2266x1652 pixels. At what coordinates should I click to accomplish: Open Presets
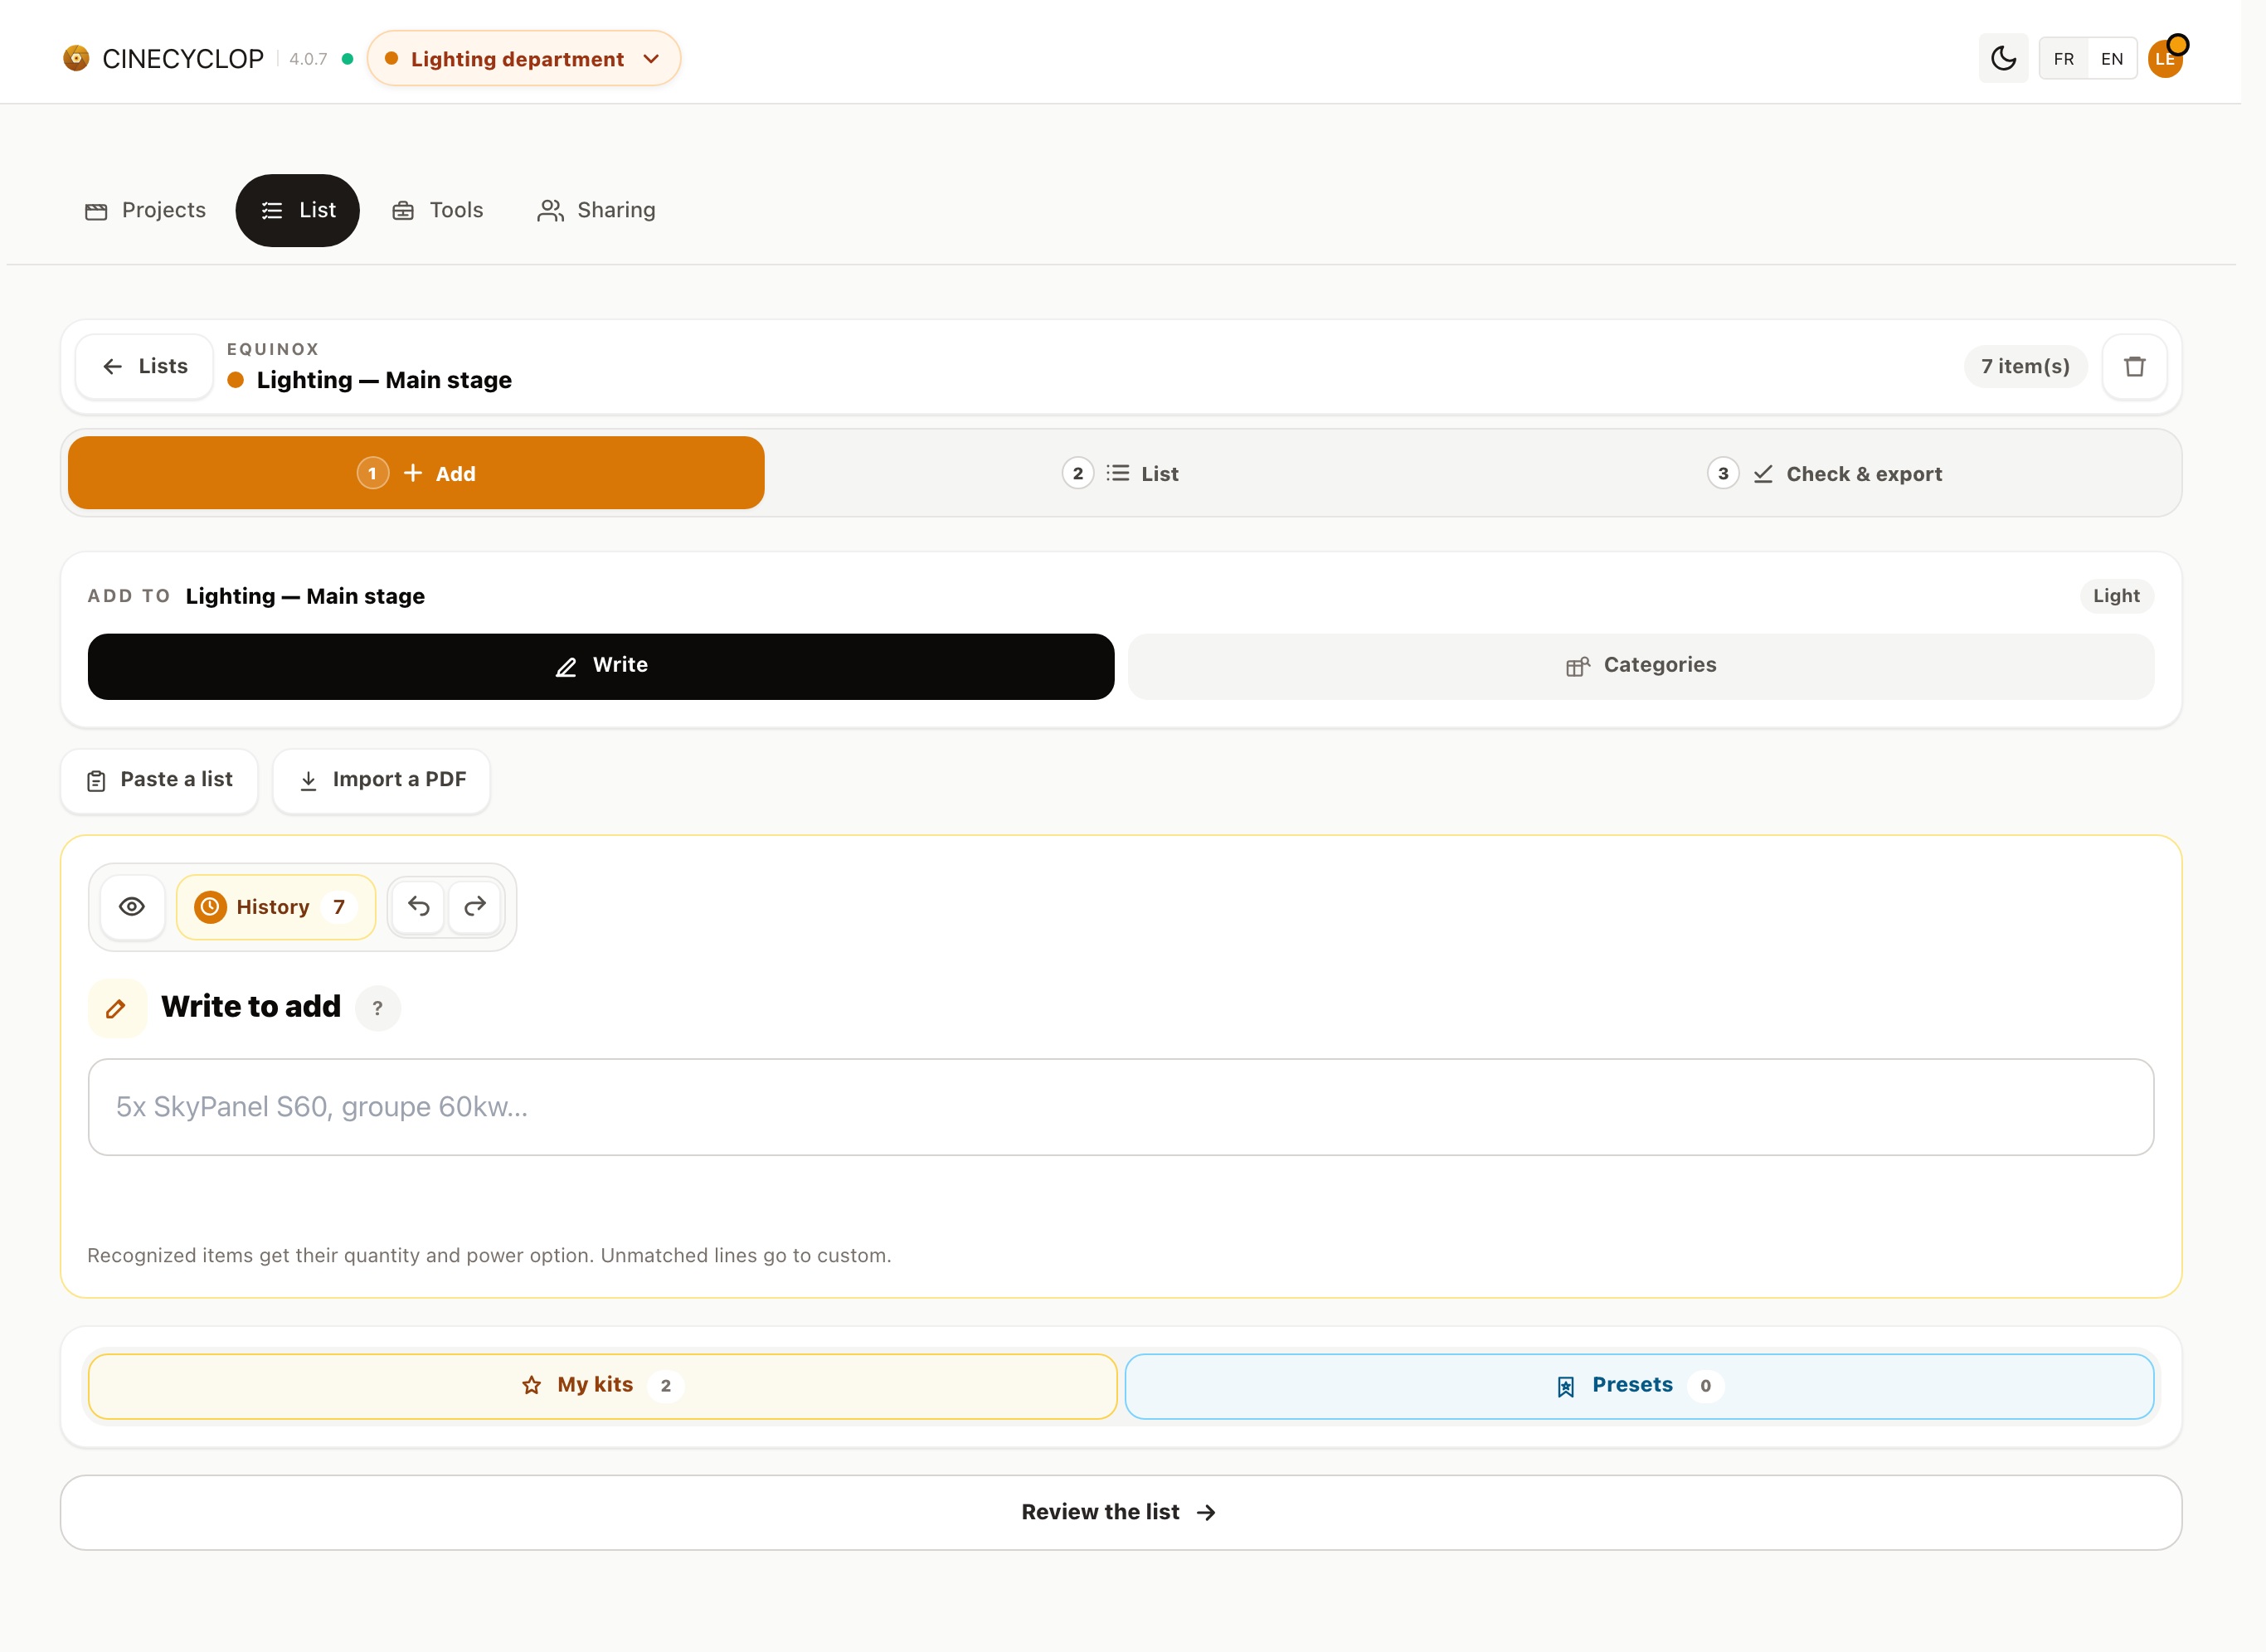coord(1639,1386)
